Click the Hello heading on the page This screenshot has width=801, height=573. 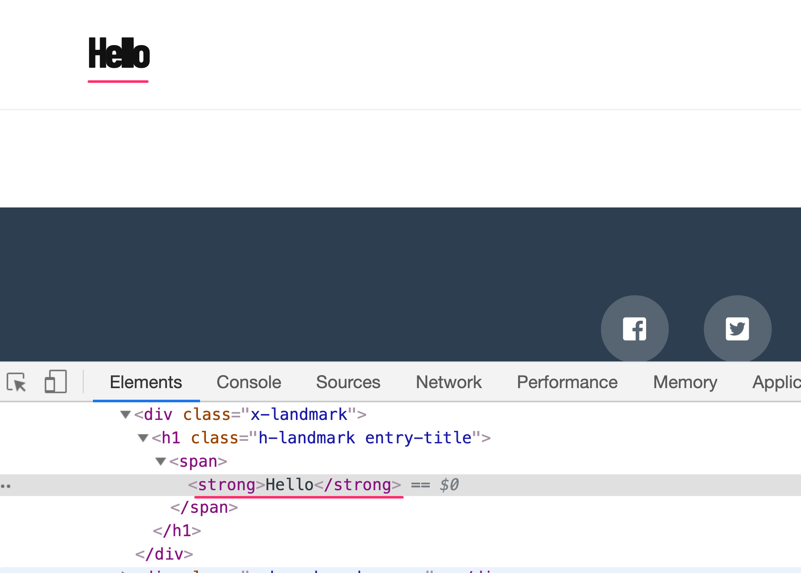pyautogui.click(x=119, y=53)
